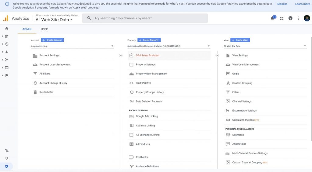
Task: Click the search field Top channels by users
Action: pyautogui.click(x=145, y=18)
